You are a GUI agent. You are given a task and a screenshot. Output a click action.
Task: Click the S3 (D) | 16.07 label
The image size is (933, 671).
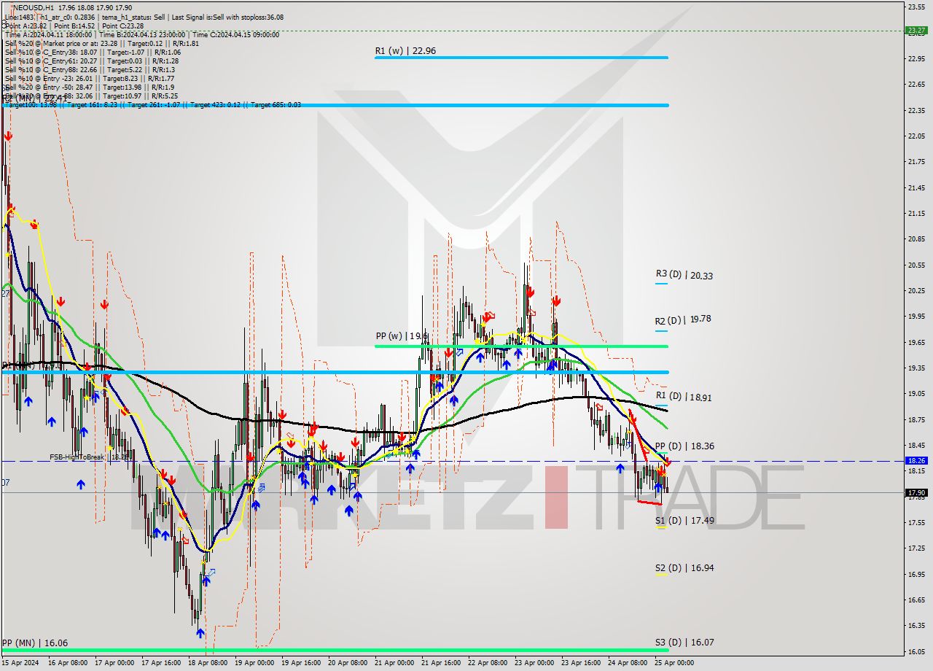[684, 643]
